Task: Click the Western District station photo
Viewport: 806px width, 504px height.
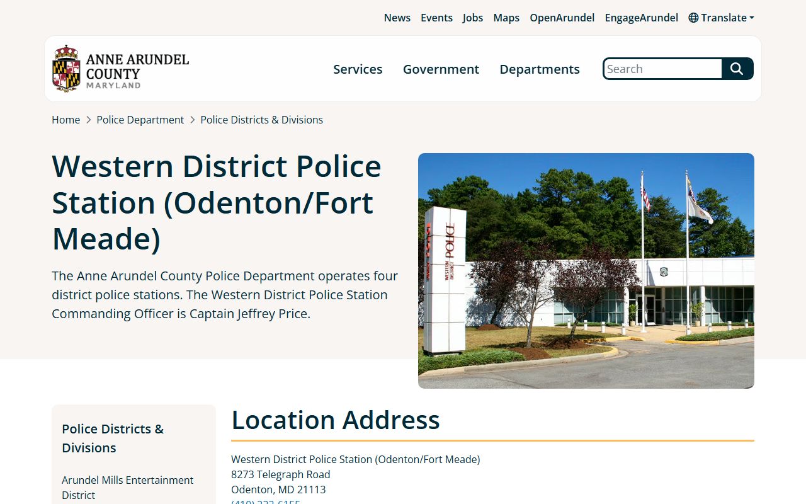Action: point(586,271)
